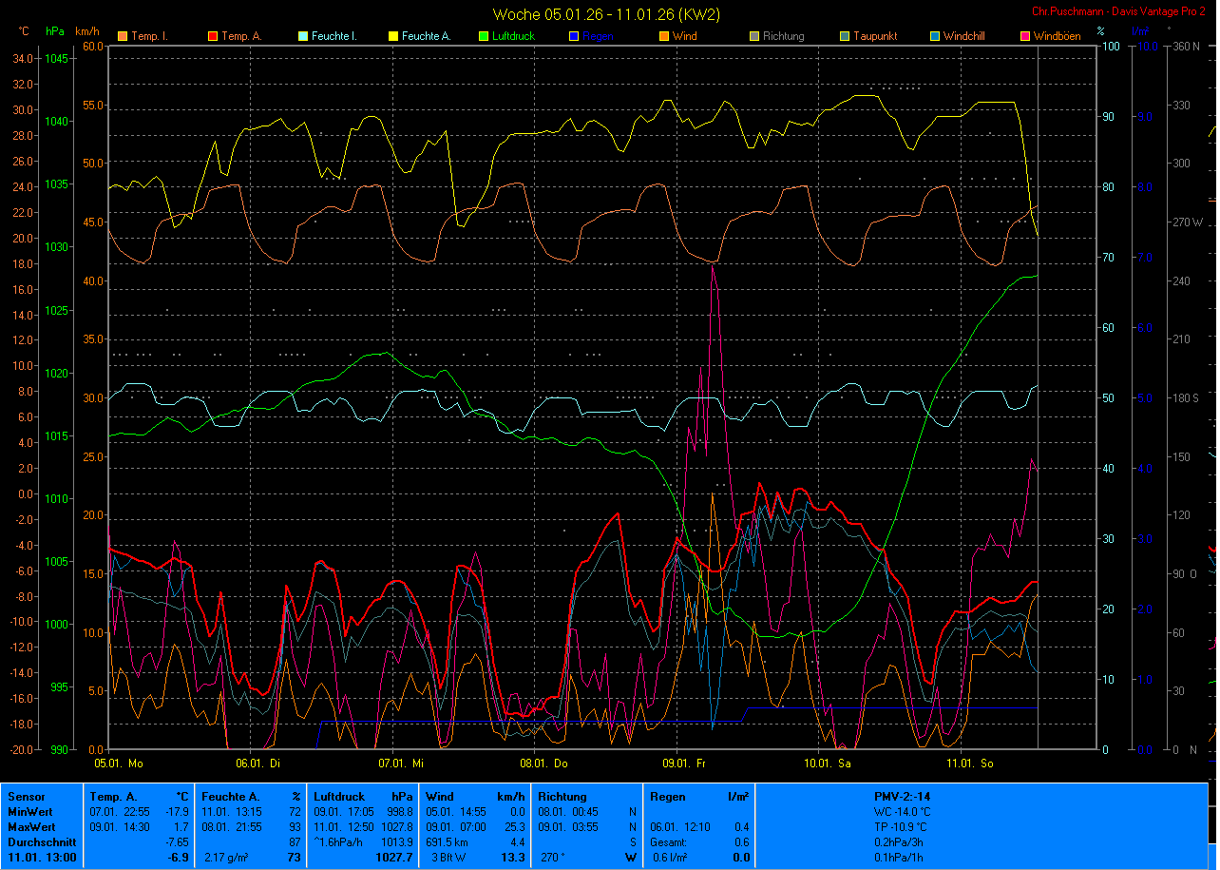Click the orange Temp. I. legend swatch

coord(122,37)
